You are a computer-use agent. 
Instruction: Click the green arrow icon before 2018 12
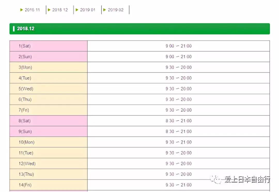[49, 10]
